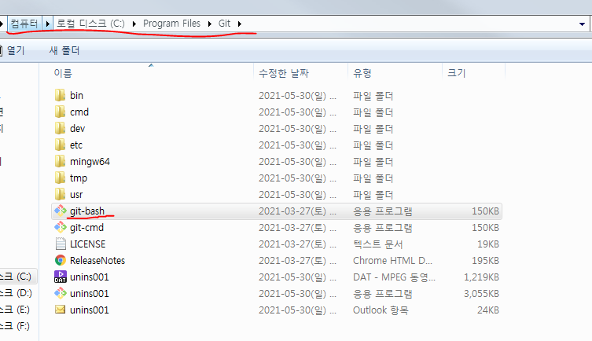Image resolution: width=592 pixels, height=341 pixels.
Task: Go to Program Files breadcrumb
Action: click(171, 24)
